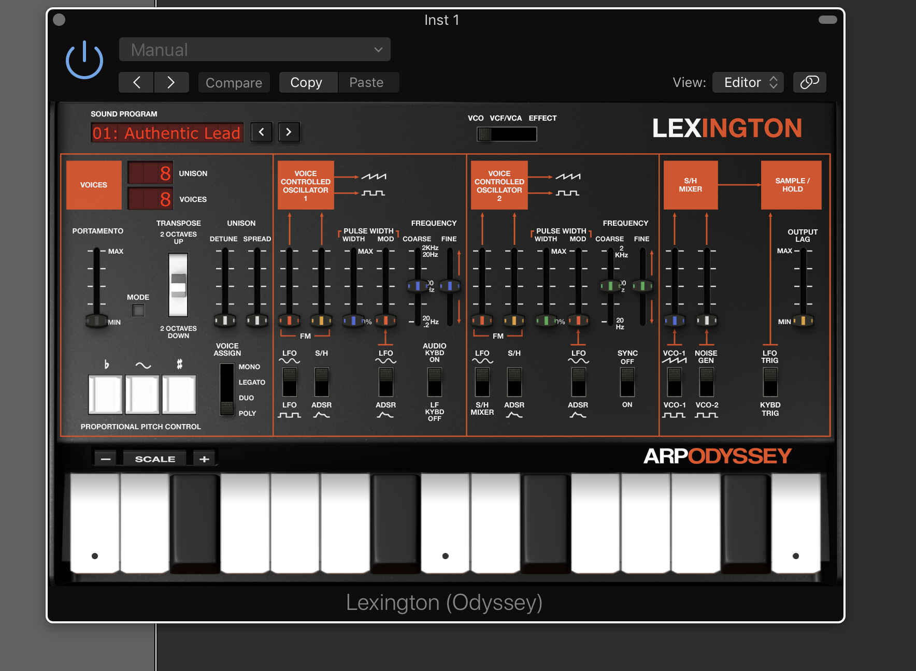Click the flat pitch control pad

click(106, 395)
